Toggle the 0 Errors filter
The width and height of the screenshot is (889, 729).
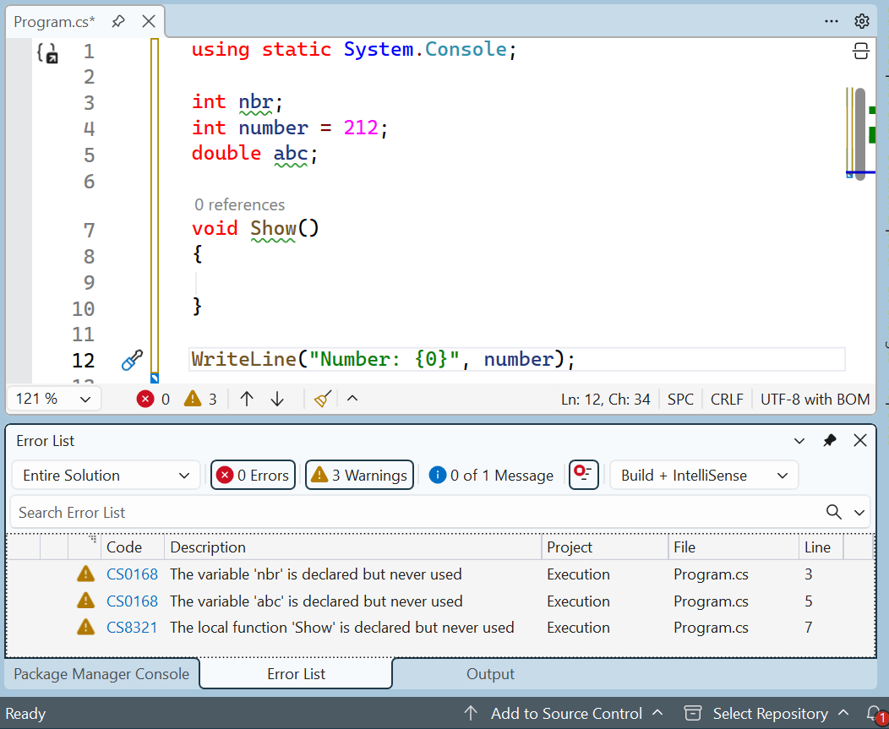pyautogui.click(x=253, y=475)
